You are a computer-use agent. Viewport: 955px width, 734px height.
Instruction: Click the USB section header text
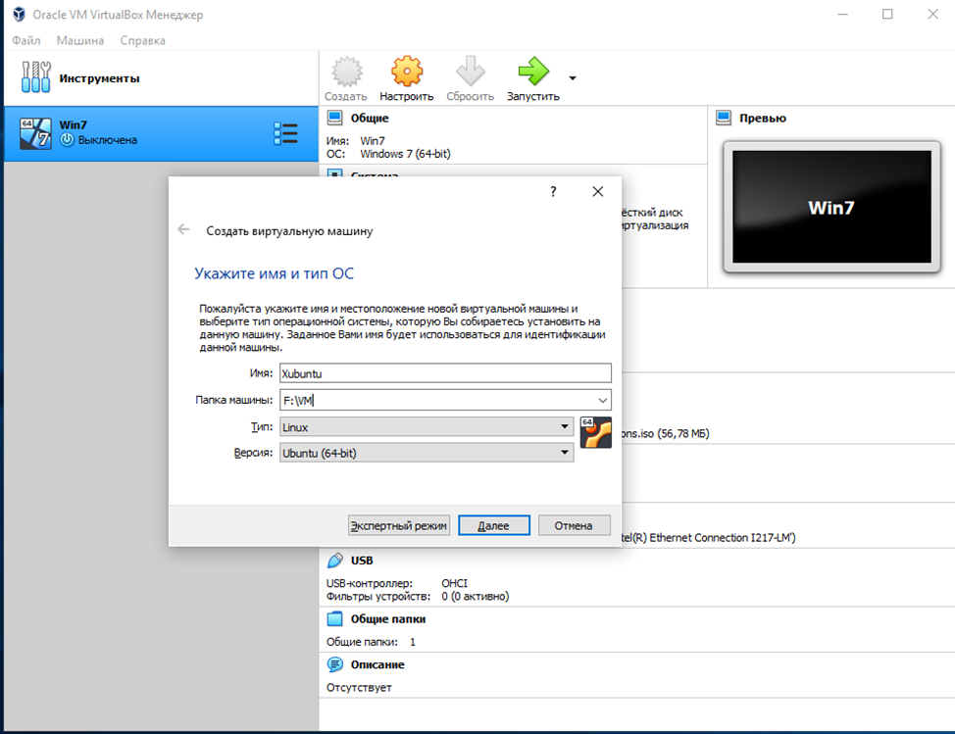362,561
